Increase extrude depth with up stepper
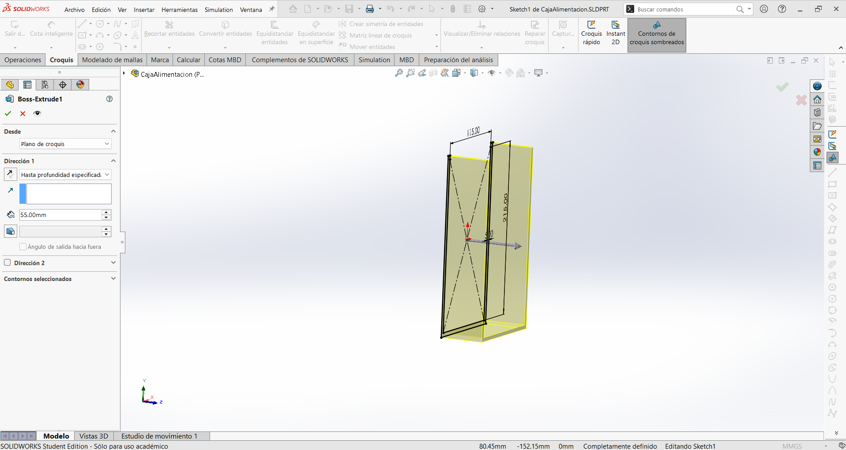 pos(106,212)
